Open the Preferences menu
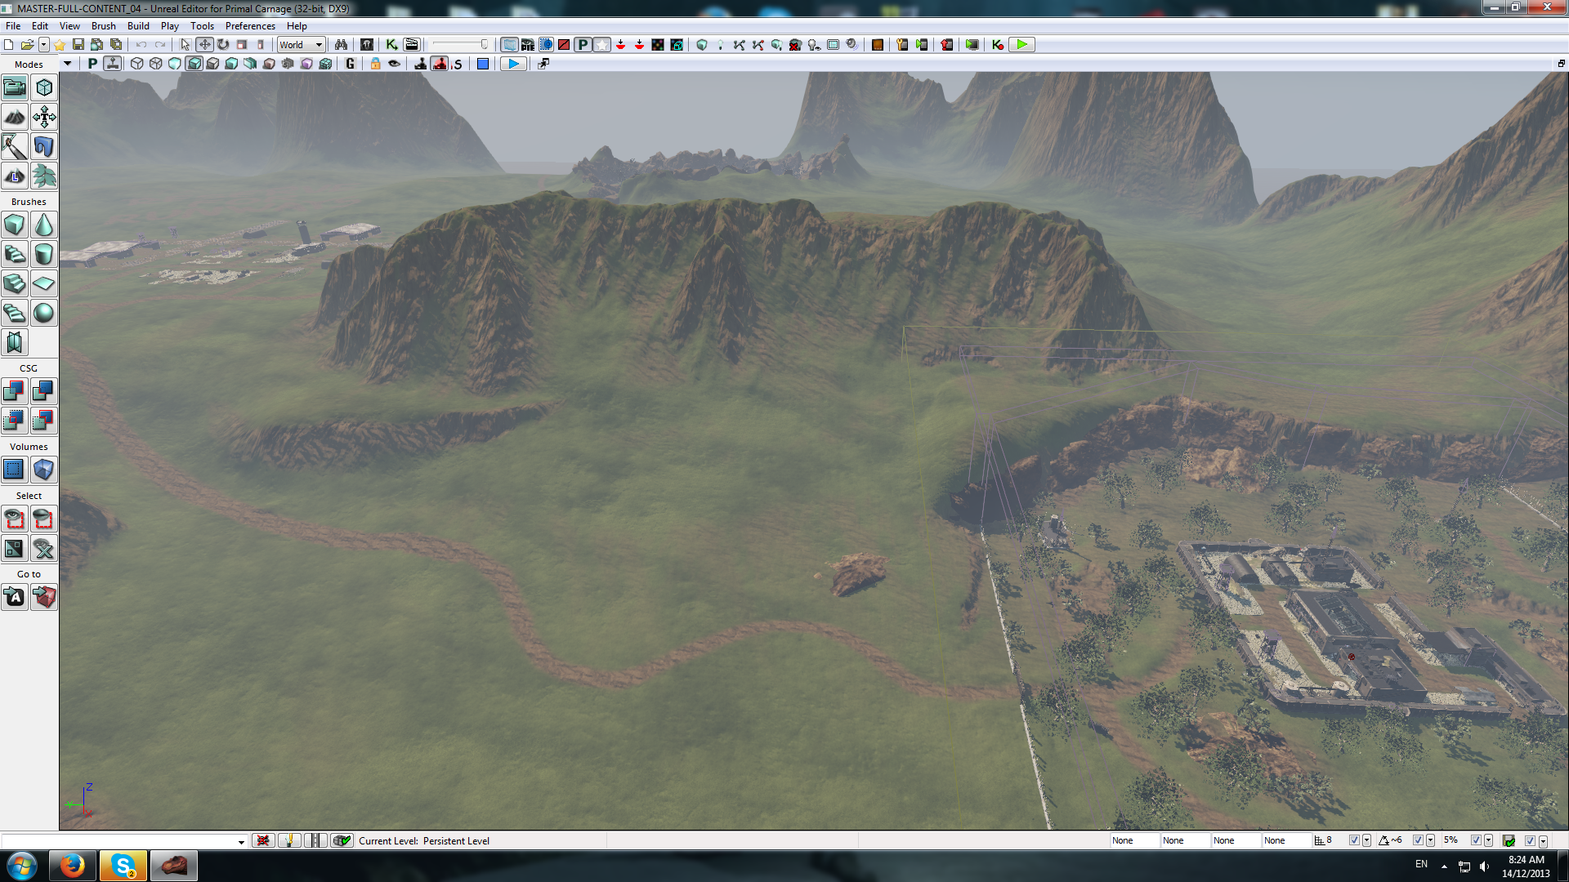 250,26
